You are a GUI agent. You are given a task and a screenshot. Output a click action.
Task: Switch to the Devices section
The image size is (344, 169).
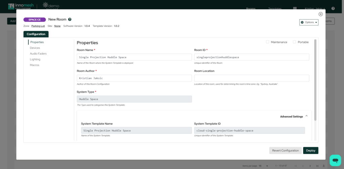pyautogui.click(x=35, y=48)
